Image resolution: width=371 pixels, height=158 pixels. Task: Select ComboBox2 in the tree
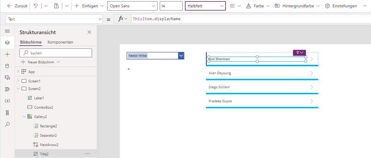[x=44, y=107]
